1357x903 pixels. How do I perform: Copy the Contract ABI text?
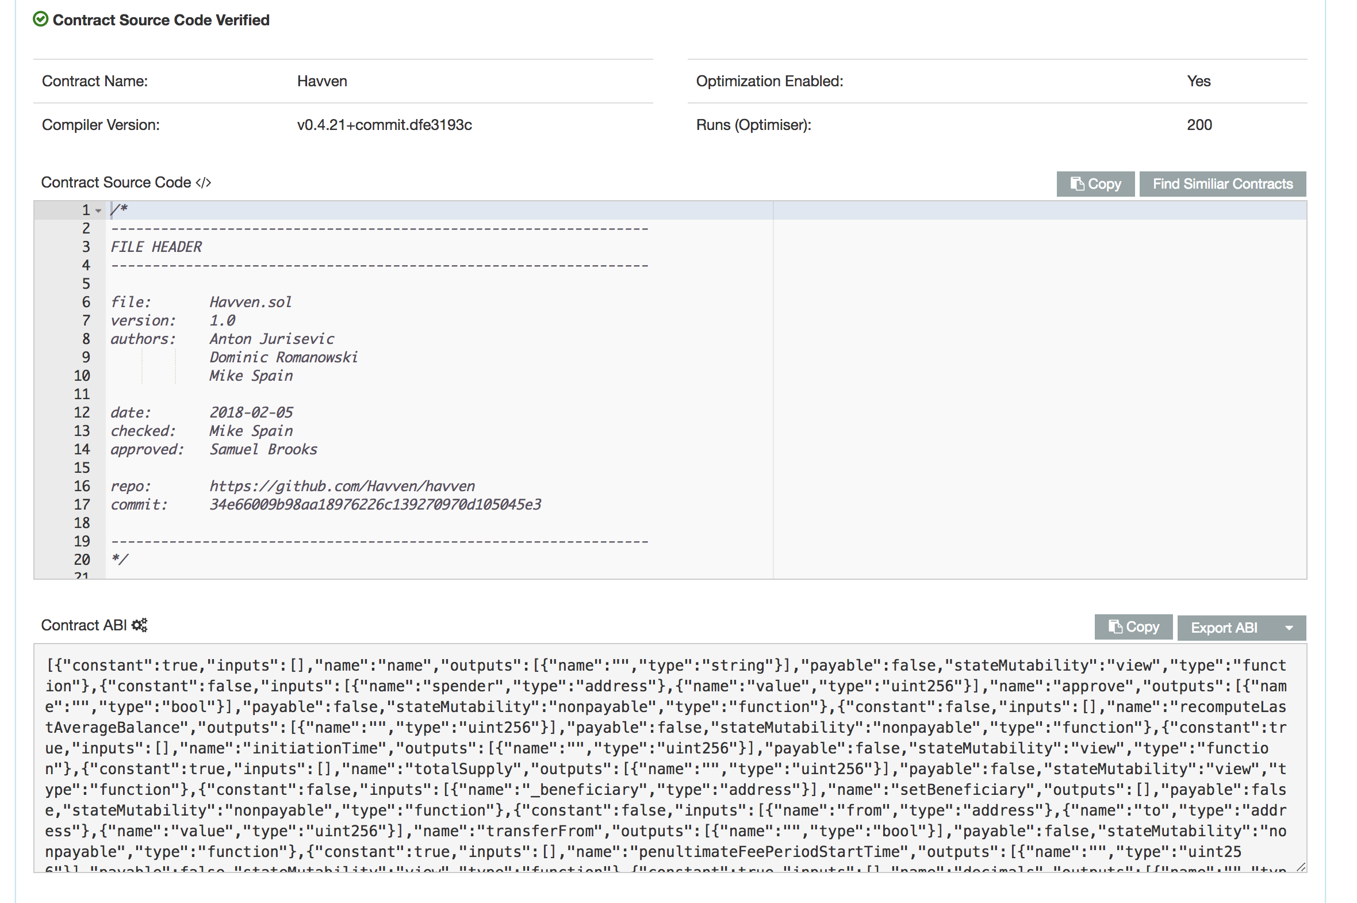point(1133,627)
